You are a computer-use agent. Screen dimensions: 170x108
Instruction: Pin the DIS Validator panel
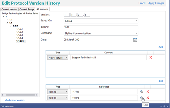coord(164,106)
